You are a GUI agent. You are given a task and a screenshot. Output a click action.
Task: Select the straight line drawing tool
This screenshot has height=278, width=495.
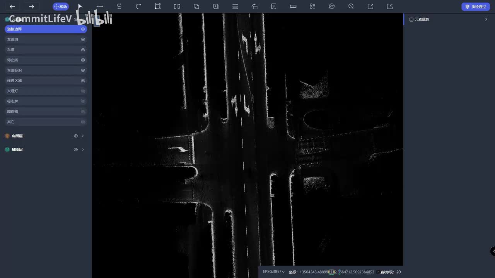(99, 7)
